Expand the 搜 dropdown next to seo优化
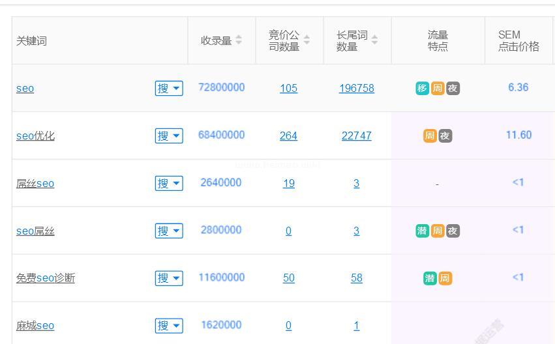The image size is (555, 344). tap(169, 136)
